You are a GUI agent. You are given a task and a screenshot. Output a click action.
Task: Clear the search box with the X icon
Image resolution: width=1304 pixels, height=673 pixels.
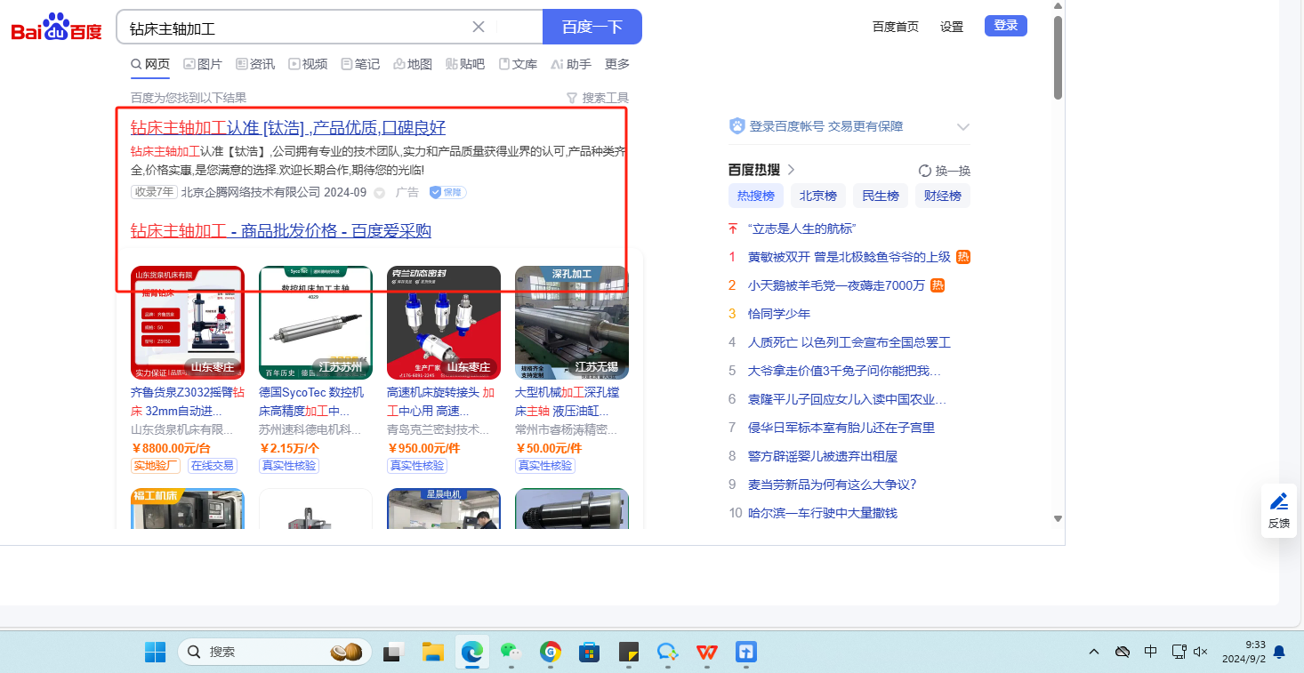pos(479,27)
